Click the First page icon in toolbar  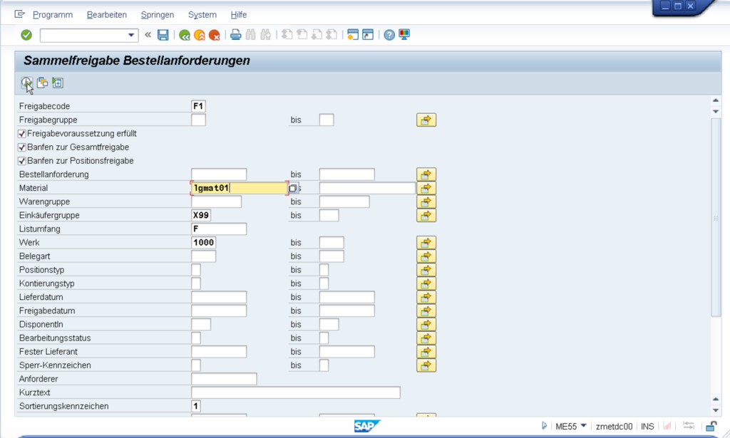(x=287, y=35)
